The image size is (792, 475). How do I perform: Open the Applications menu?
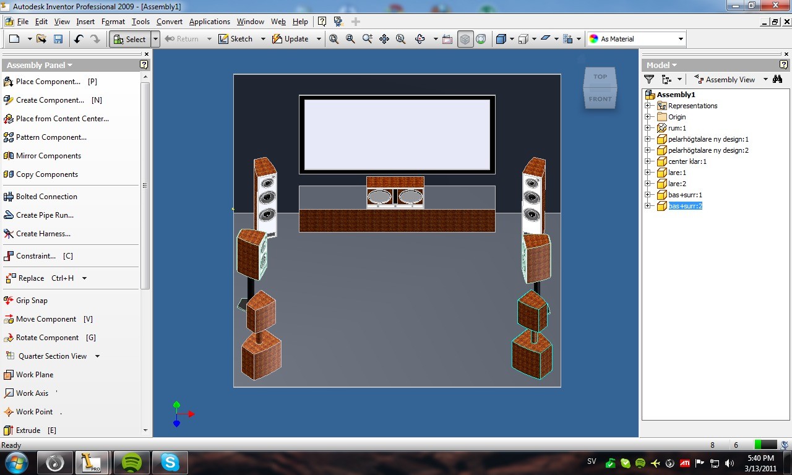(210, 21)
